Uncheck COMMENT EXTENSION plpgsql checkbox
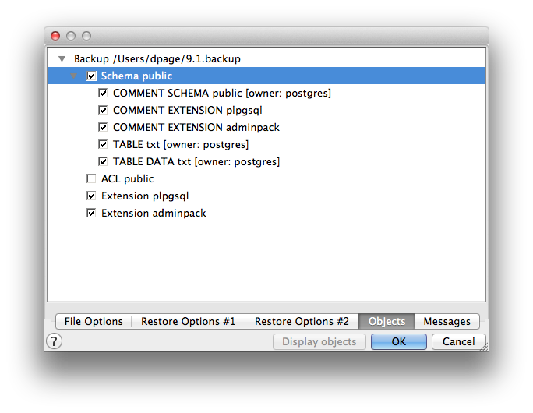Screen dimensions: 533x413 104,111
